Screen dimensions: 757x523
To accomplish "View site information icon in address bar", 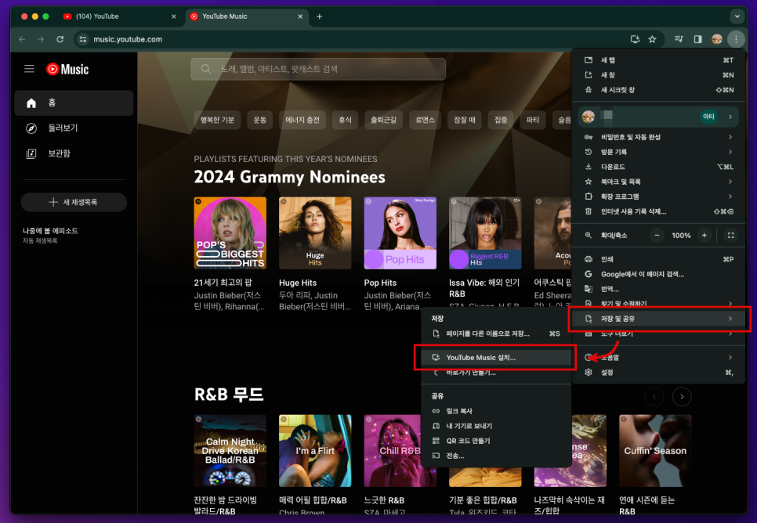I will pos(82,39).
